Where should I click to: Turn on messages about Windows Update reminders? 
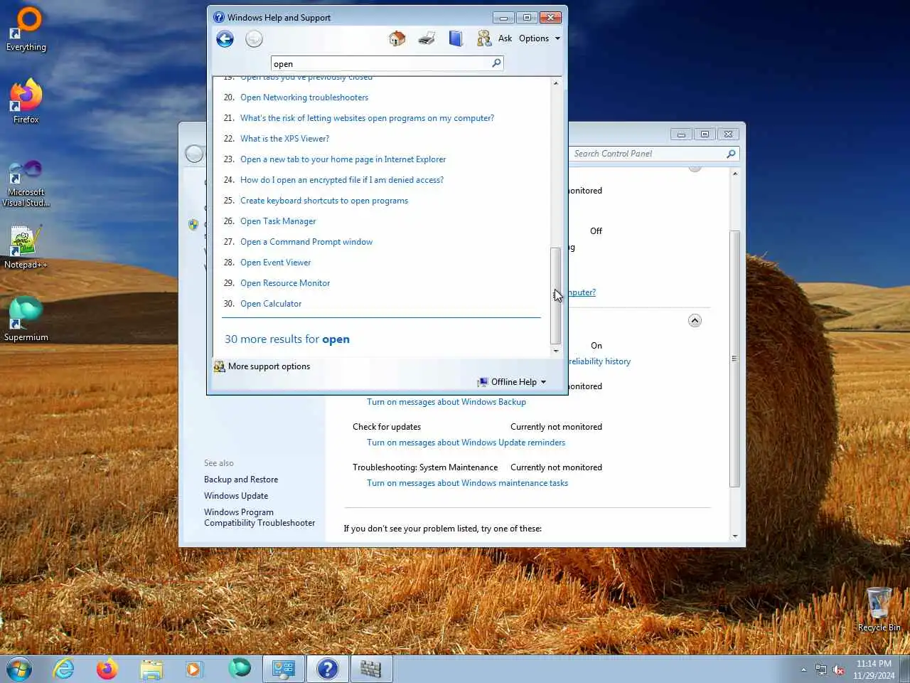pyautogui.click(x=466, y=443)
